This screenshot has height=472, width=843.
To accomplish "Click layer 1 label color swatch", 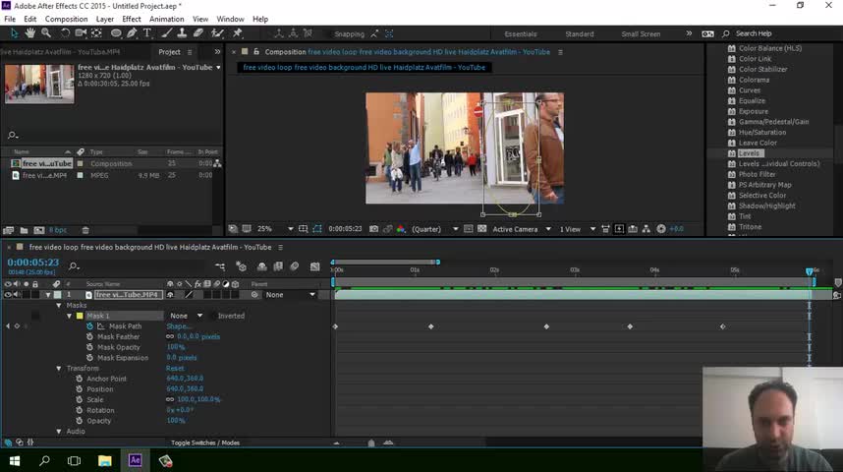I will tap(58, 295).
